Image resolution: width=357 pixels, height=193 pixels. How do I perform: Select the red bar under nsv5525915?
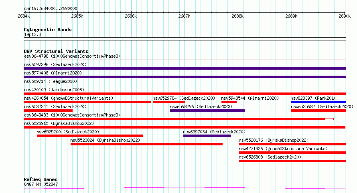tap(185, 127)
